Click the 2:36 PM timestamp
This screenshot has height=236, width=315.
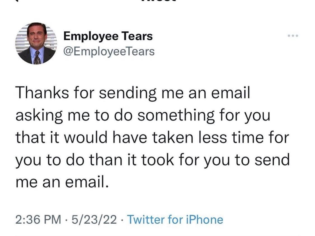pyautogui.click(x=38, y=219)
